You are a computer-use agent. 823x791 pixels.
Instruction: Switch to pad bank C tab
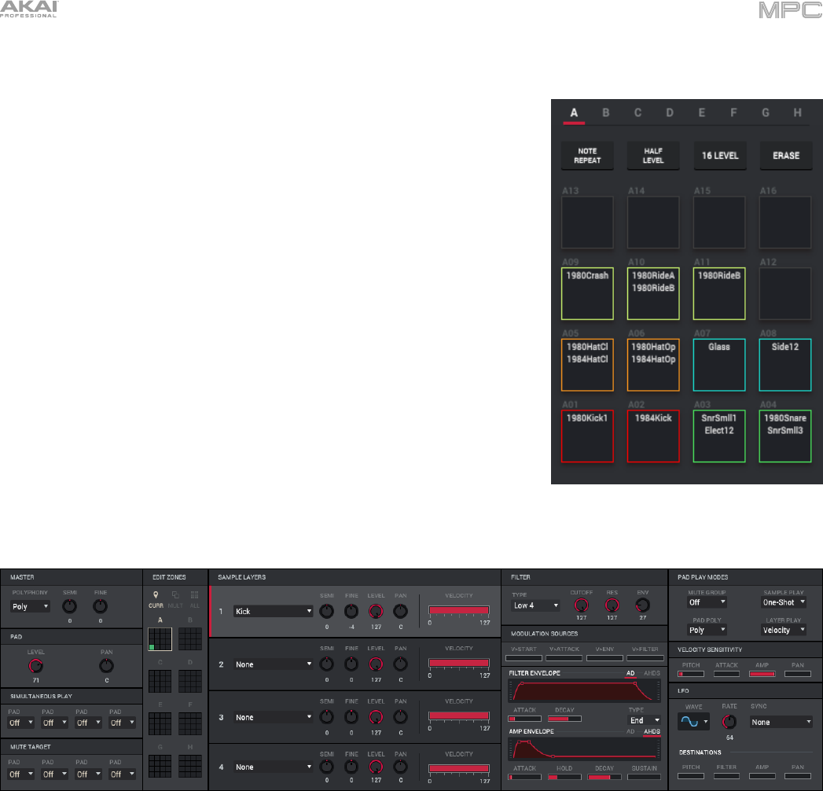[637, 112]
